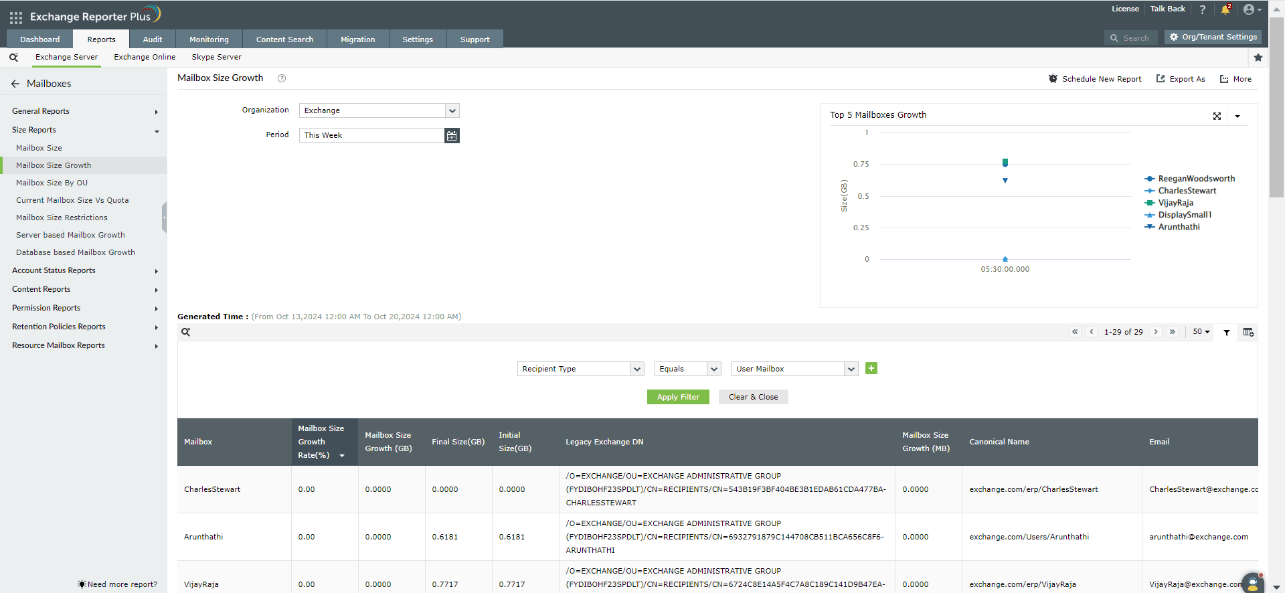Open help icon next to Mailbox Size Growth
Viewport: 1285px width, 593px height.
click(x=282, y=78)
